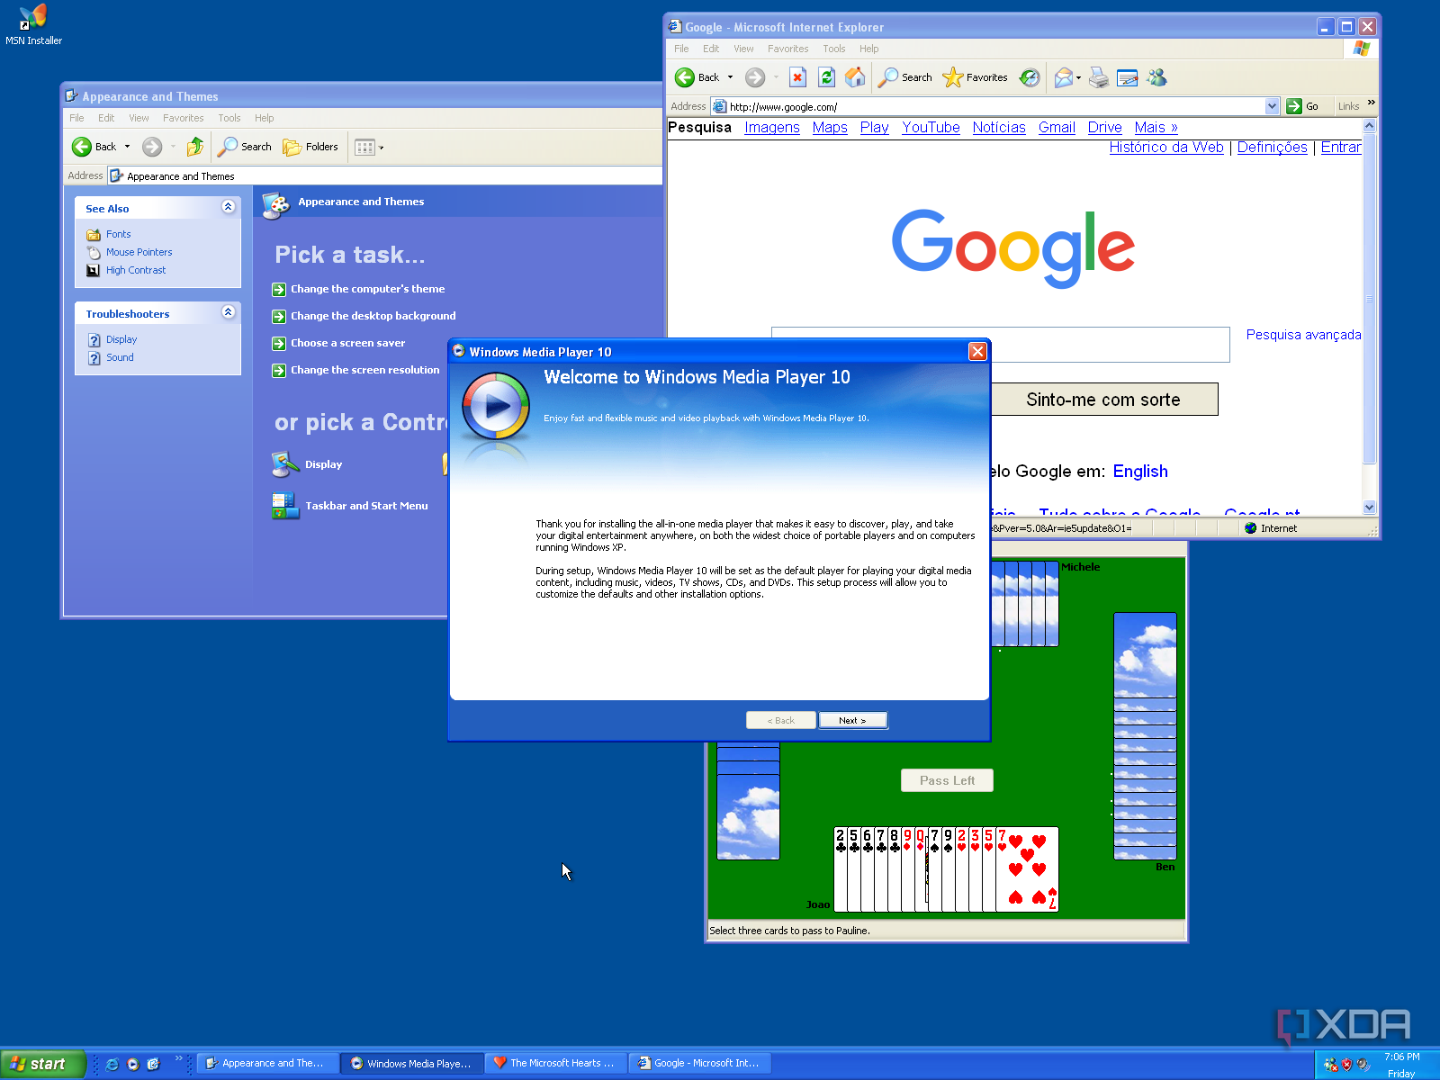Viewport: 1440px width, 1080px height.
Task: Launch Windows Media Player from Quick Launch
Action: (x=133, y=1064)
